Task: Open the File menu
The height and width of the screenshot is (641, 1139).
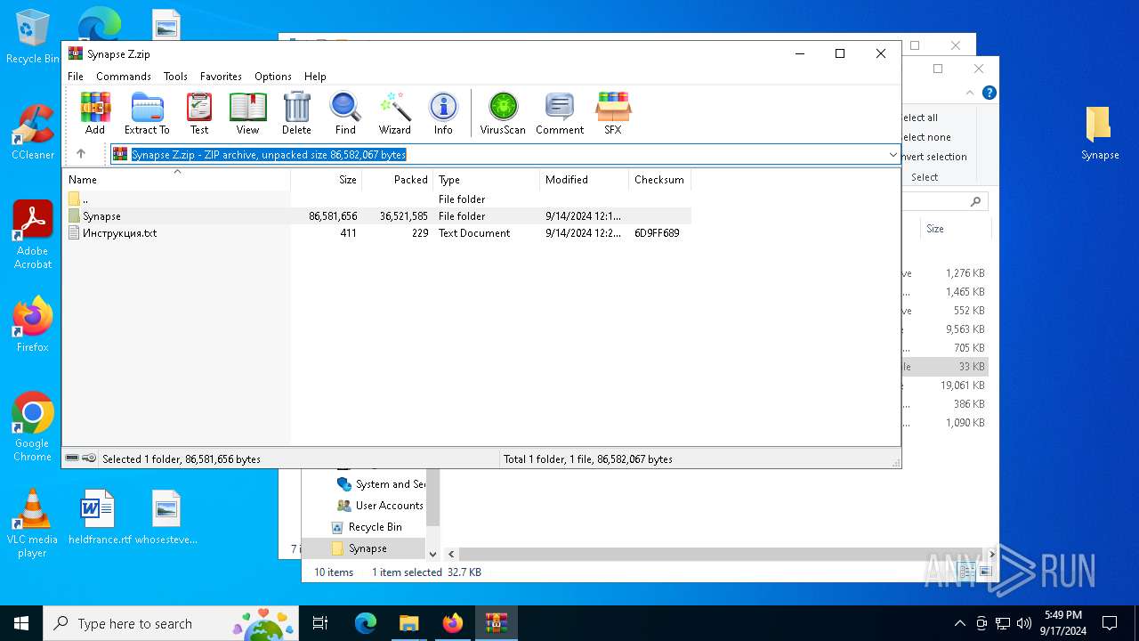Action: 76,77
